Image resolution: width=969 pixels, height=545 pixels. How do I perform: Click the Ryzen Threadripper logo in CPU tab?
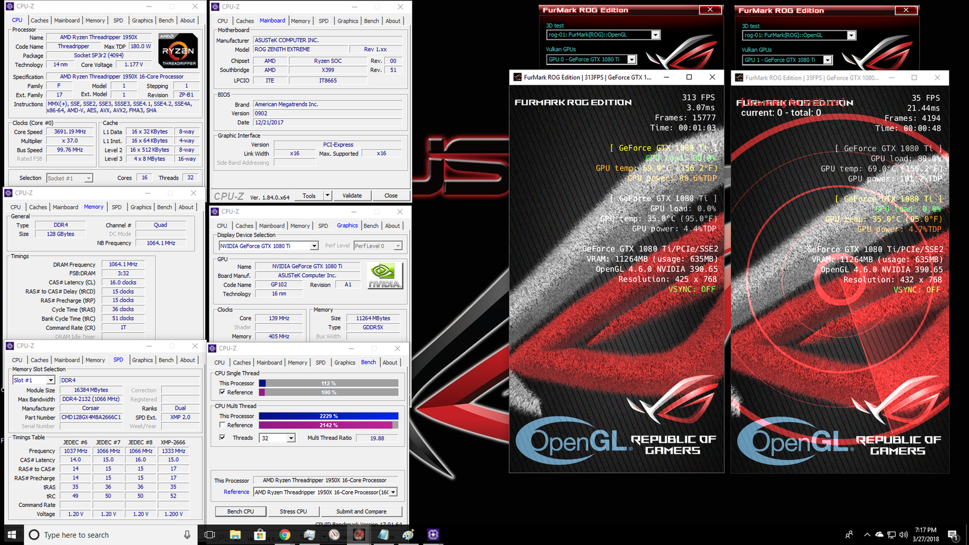[x=178, y=50]
